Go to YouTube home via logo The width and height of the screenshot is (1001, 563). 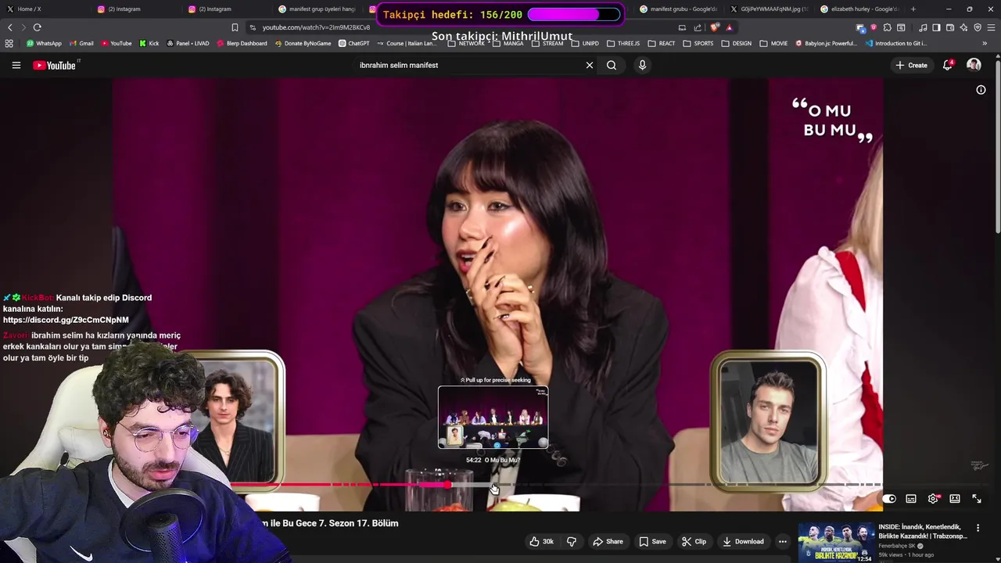(54, 65)
